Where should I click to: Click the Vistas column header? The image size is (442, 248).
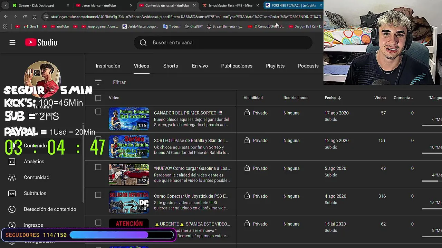click(x=380, y=98)
